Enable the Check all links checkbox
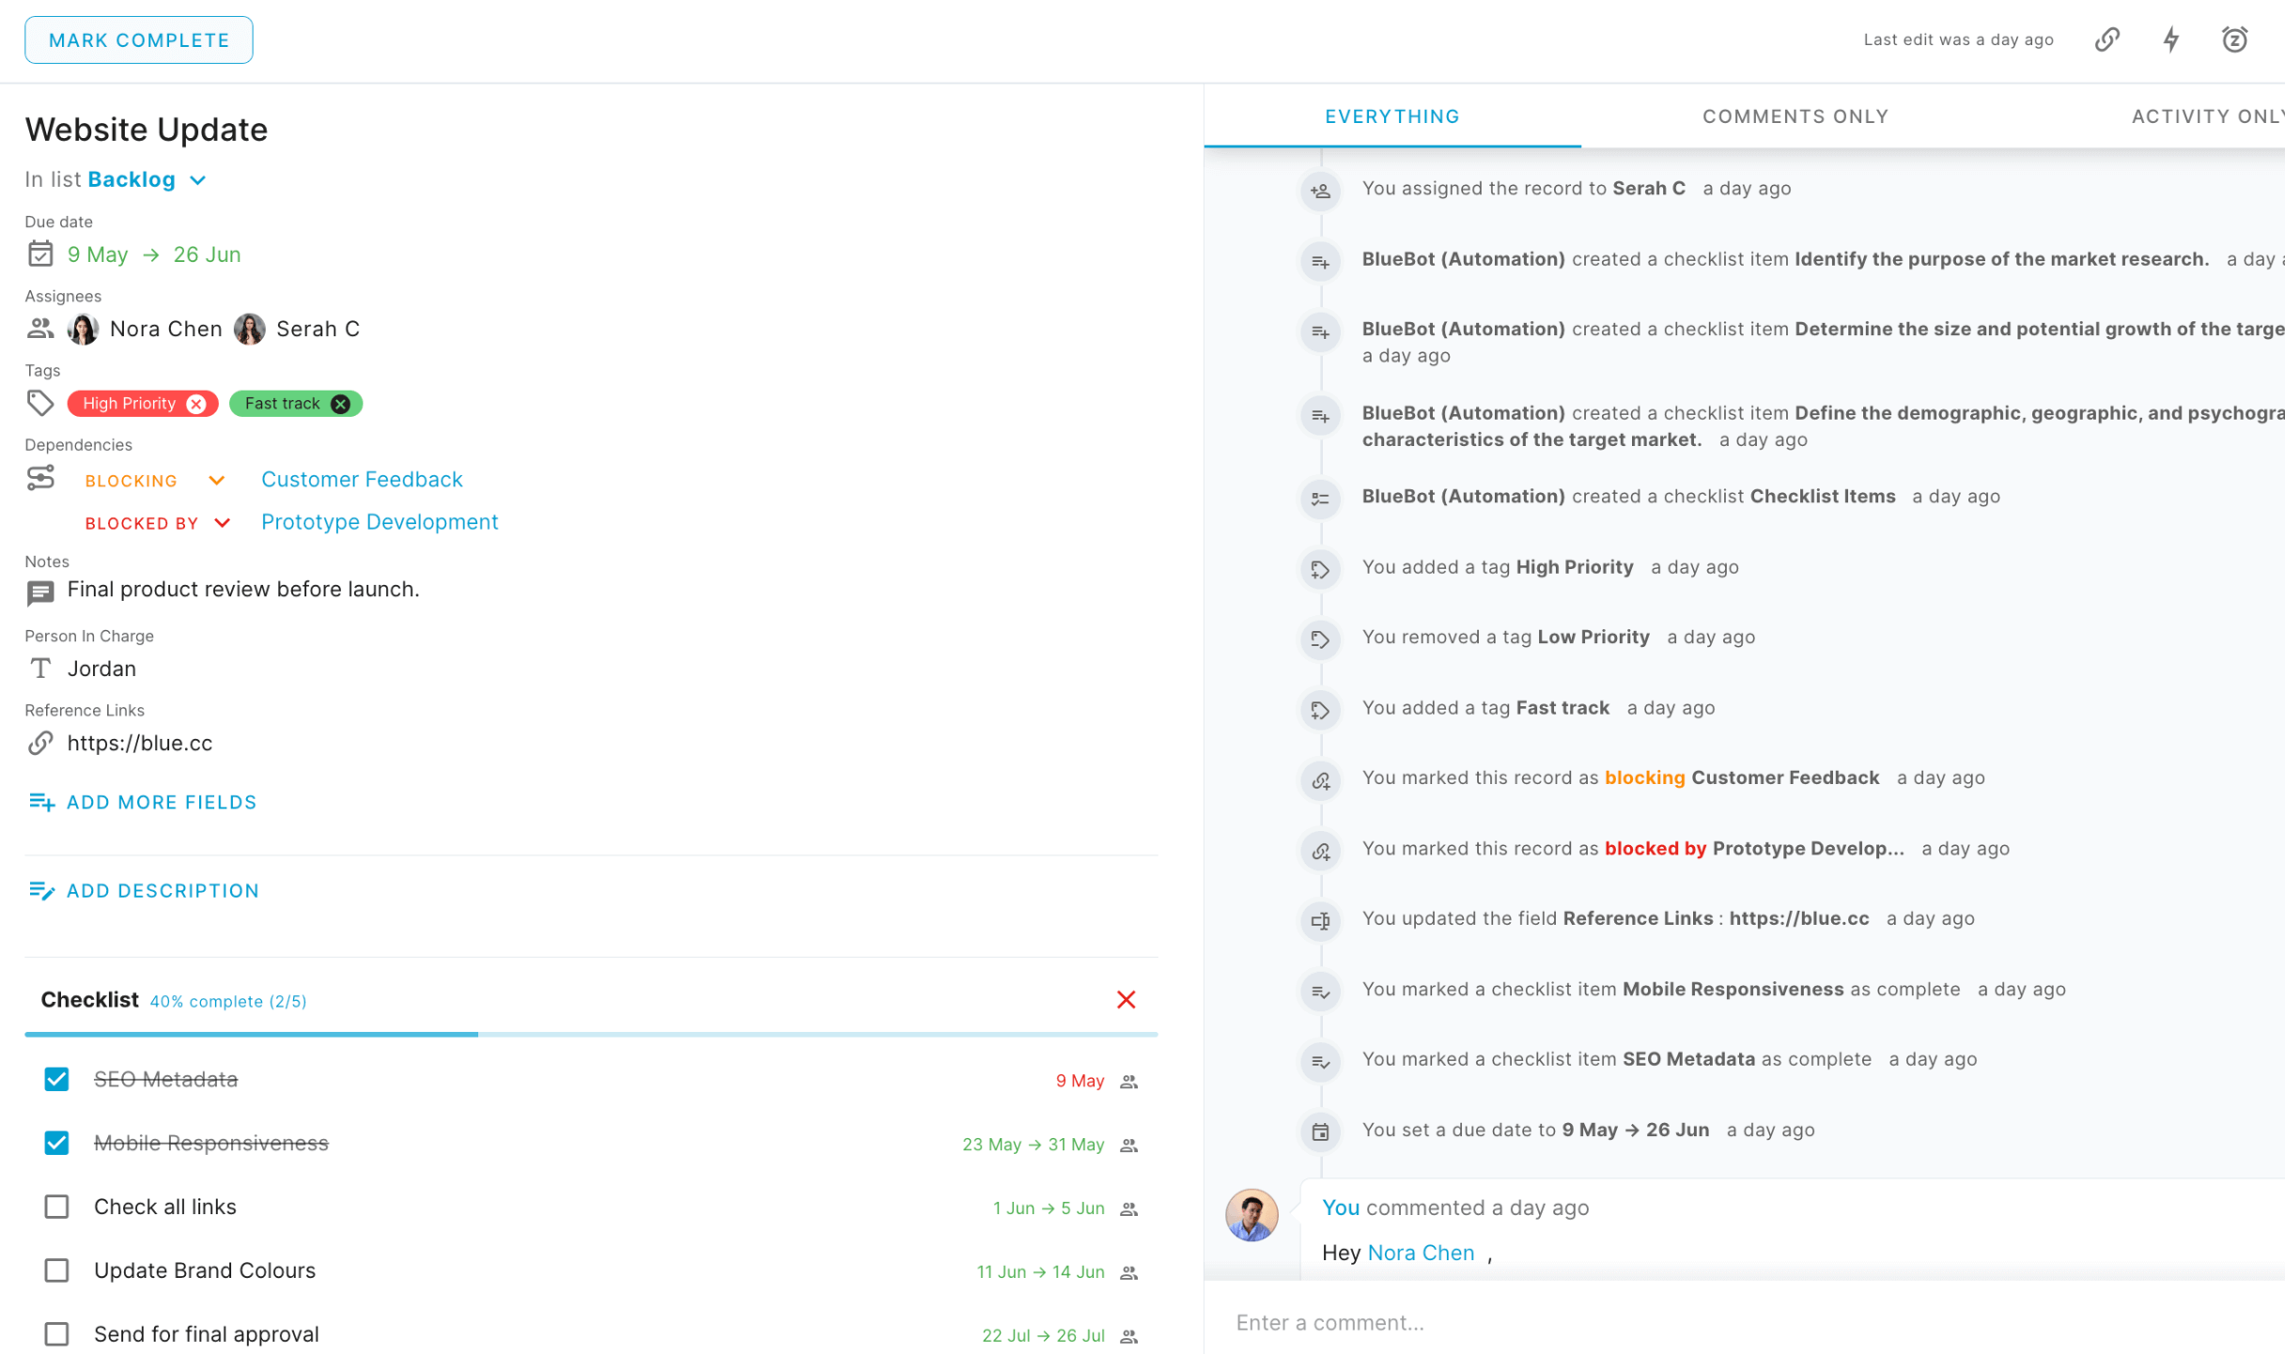 coord(56,1208)
